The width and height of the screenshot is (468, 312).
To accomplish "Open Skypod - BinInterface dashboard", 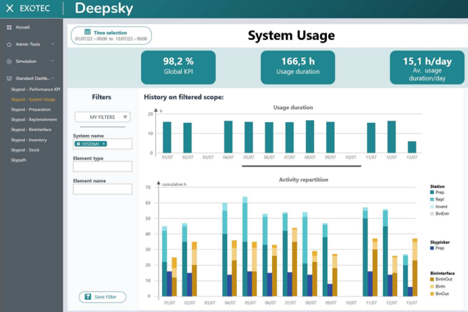I will coord(31,130).
